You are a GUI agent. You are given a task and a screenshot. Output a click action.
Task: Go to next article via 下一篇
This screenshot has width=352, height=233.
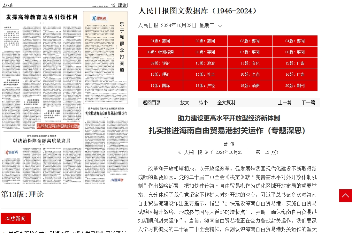[308, 102]
